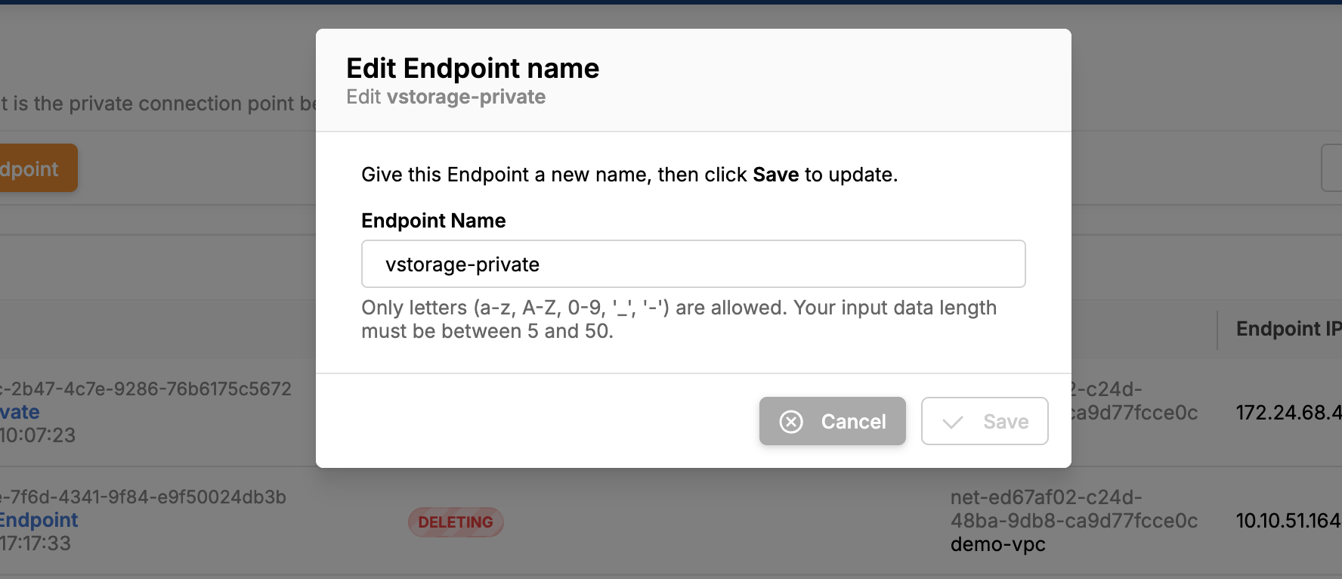Click the partially visible button at the right edge

(x=1331, y=168)
